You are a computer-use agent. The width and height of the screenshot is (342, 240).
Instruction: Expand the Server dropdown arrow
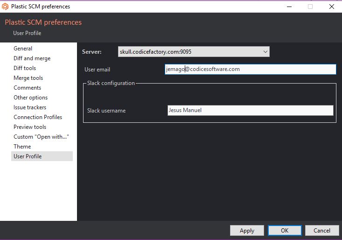265,52
